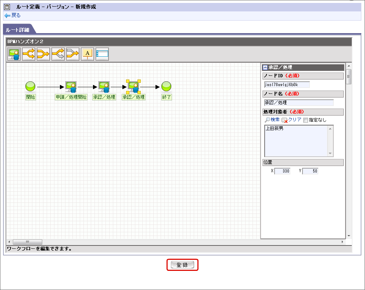Click the BPMハンズオン2 title bar
The height and width of the screenshot is (290, 365).
[x=179, y=42]
